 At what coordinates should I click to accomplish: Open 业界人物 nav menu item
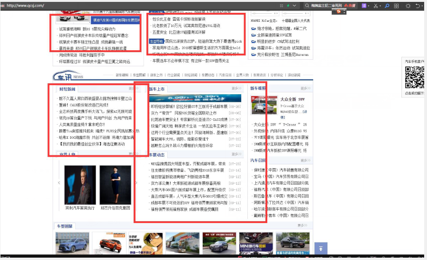click(242, 75)
